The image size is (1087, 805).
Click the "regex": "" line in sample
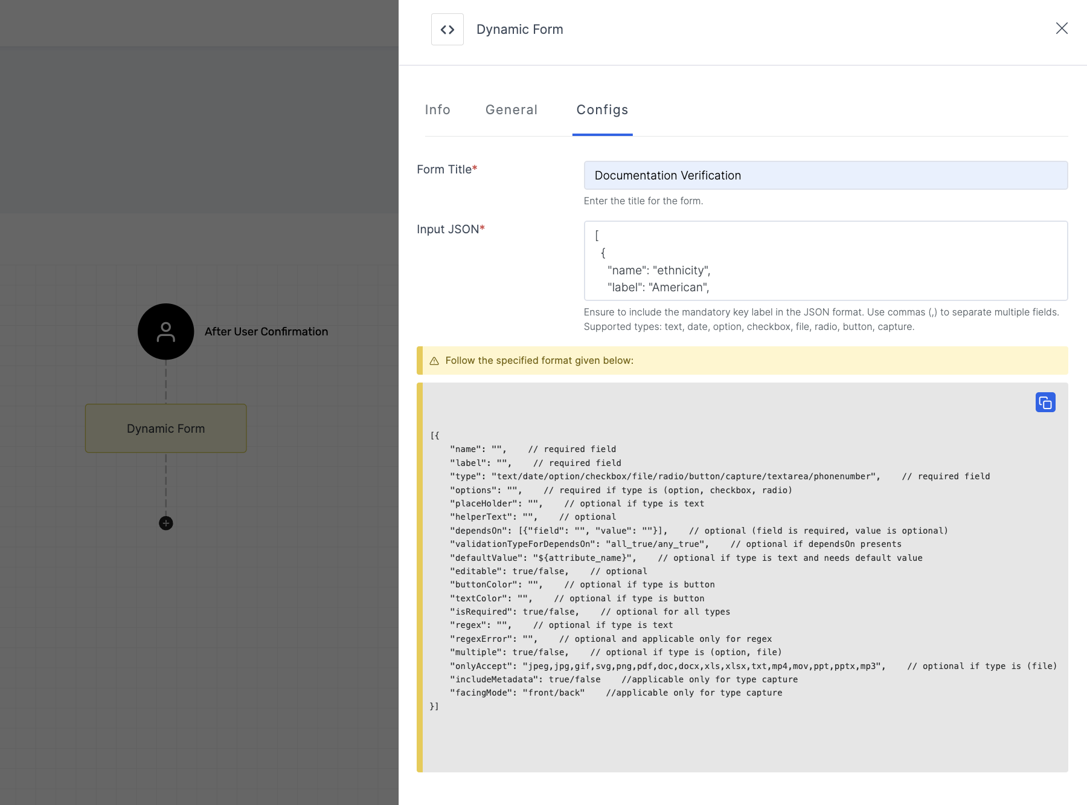(x=562, y=625)
